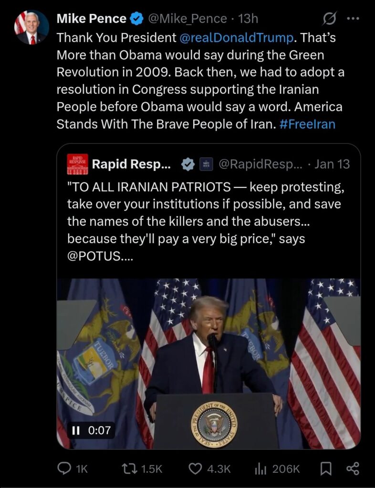
Task: Like the tweet with the heart icon
Action: tap(195, 469)
